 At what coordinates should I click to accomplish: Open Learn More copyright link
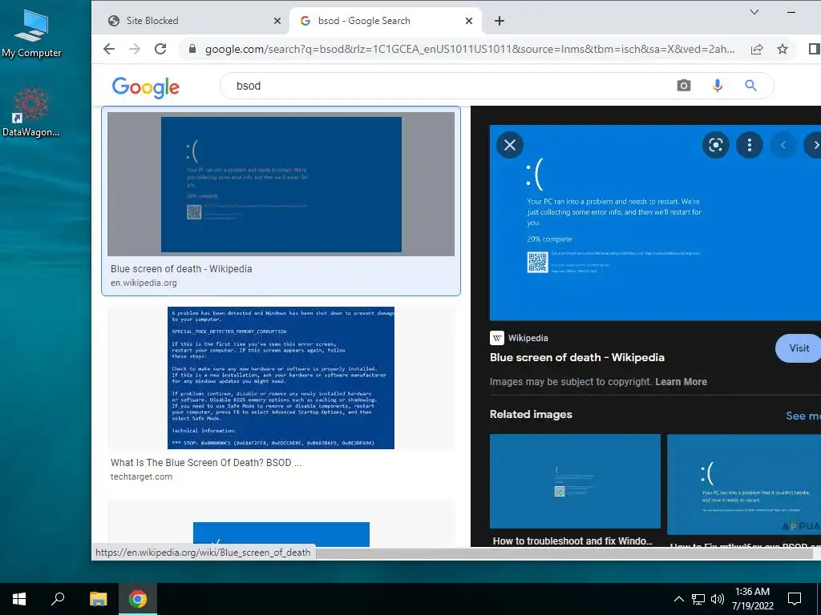(x=681, y=382)
